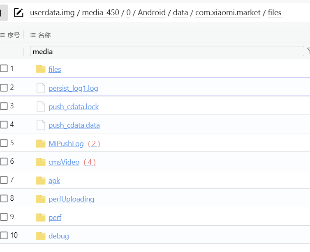Go to the com.xiaomi.market breadcrumb
This screenshot has width=310, height=252.
[228, 13]
